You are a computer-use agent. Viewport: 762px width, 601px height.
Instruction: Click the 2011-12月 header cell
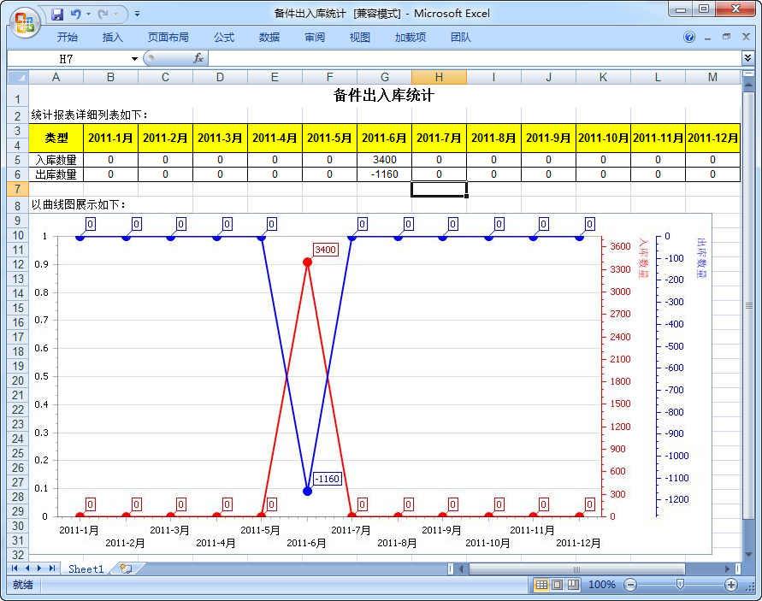712,138
